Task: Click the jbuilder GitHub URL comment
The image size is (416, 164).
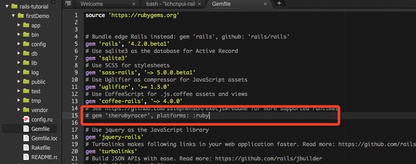Action: pos(268,159)
